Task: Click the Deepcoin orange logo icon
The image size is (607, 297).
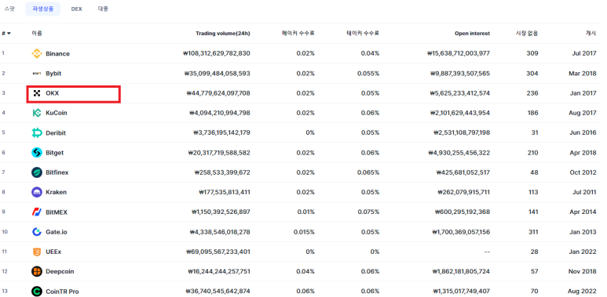Action: coord(37,271)
